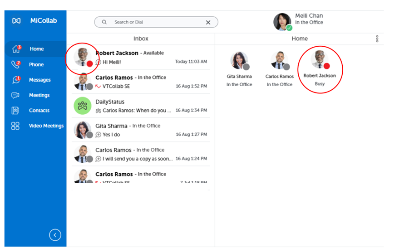Click the Contacts address book icon
Viewport: 414px width, 248px height.
coord(15,110)
